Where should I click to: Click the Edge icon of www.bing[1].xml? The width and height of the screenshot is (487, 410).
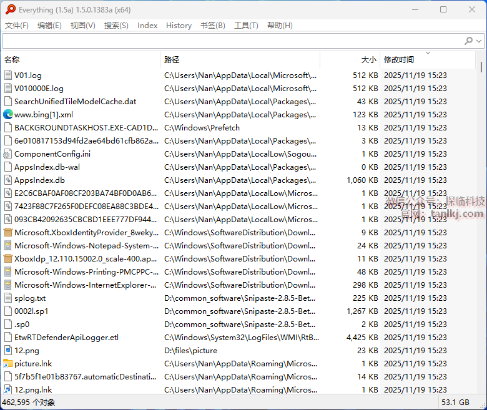(x=8, y=115)
